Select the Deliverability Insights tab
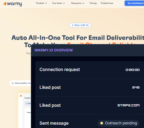 pos(20,83)
